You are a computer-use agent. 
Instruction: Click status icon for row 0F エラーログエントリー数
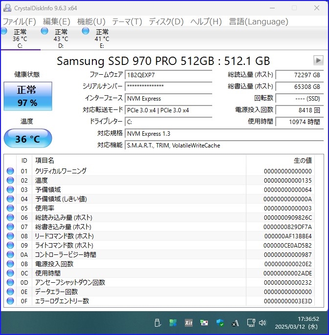click(x=10, y=301)
